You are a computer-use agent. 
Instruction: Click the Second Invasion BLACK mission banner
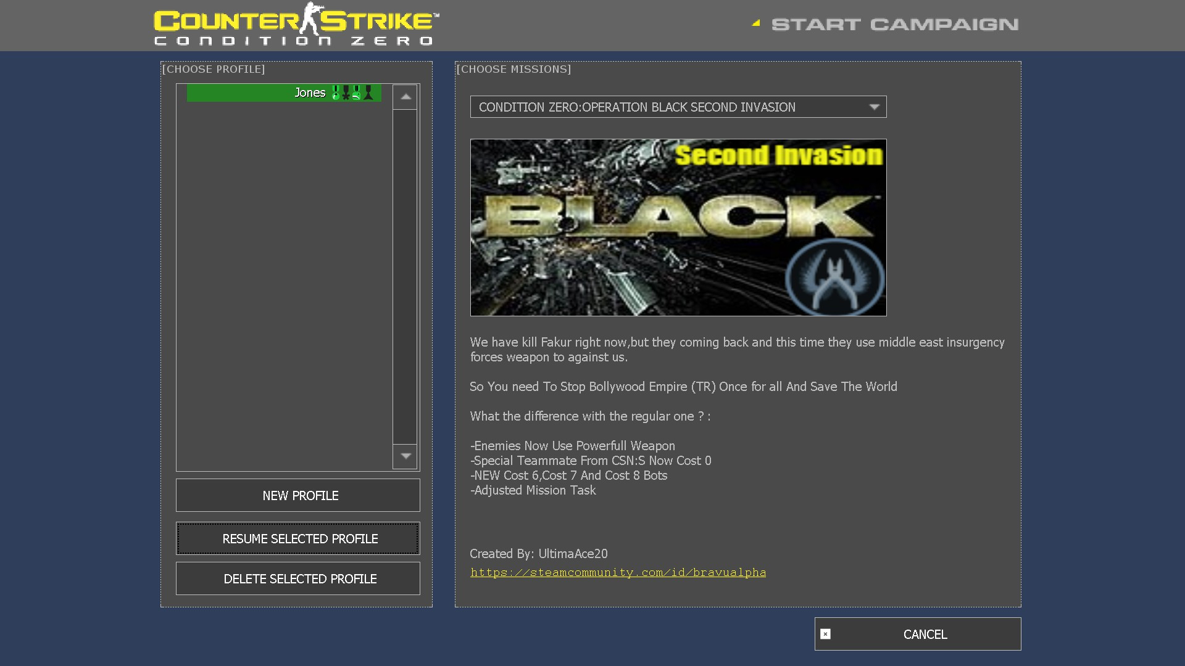coord(678,228)
